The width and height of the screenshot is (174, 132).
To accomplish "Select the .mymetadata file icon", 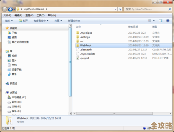I will click(x=78, y=54).
